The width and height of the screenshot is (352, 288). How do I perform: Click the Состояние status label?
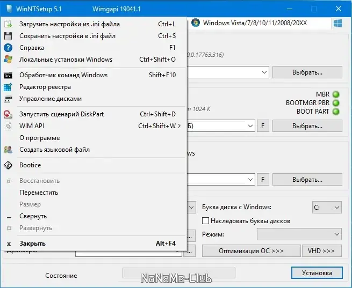tap(61, 276)
